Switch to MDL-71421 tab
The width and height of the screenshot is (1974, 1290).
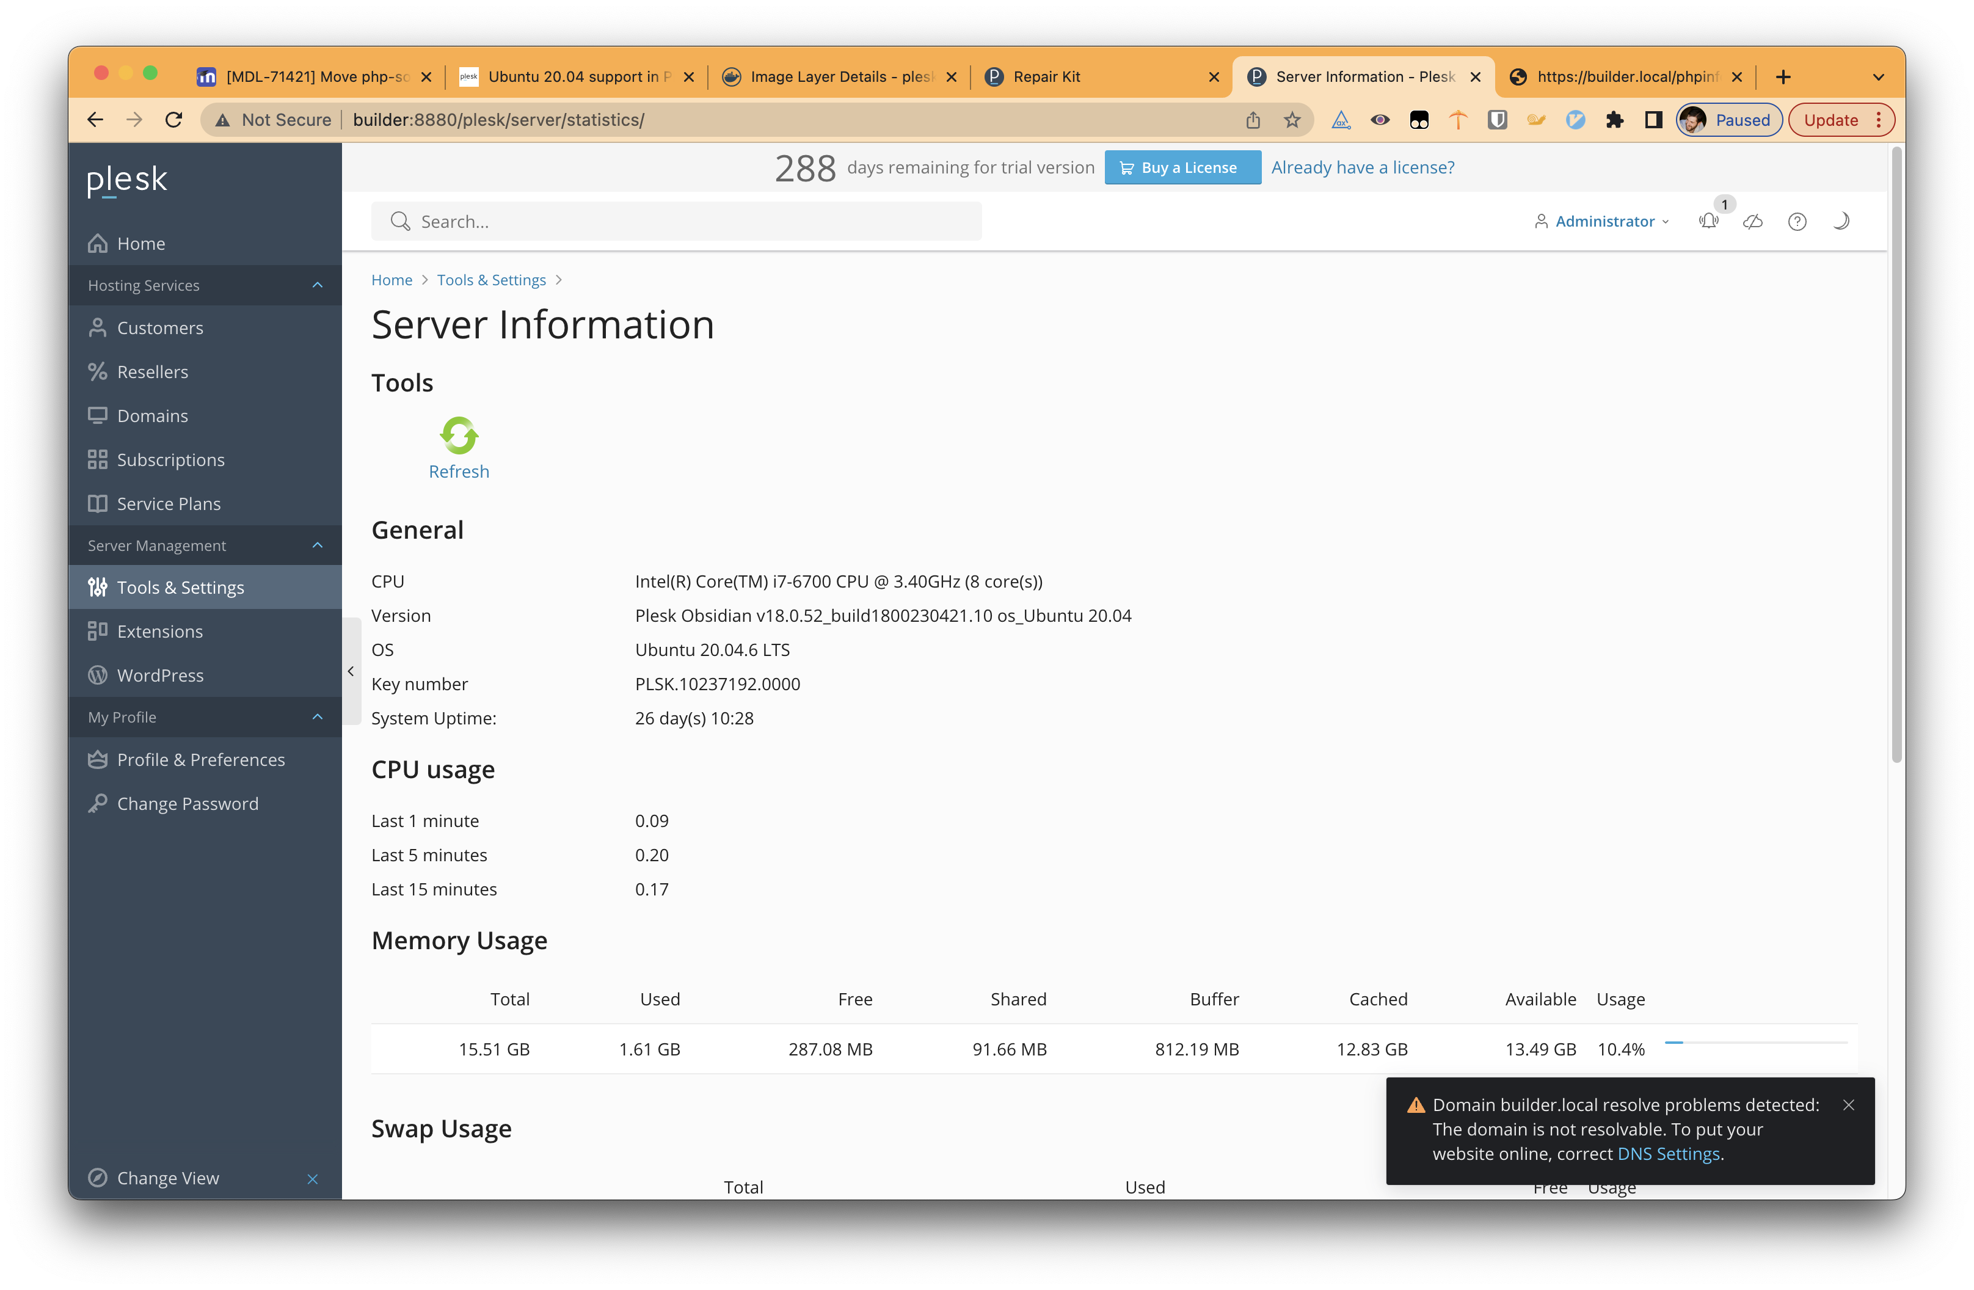[x=315, y=76]
